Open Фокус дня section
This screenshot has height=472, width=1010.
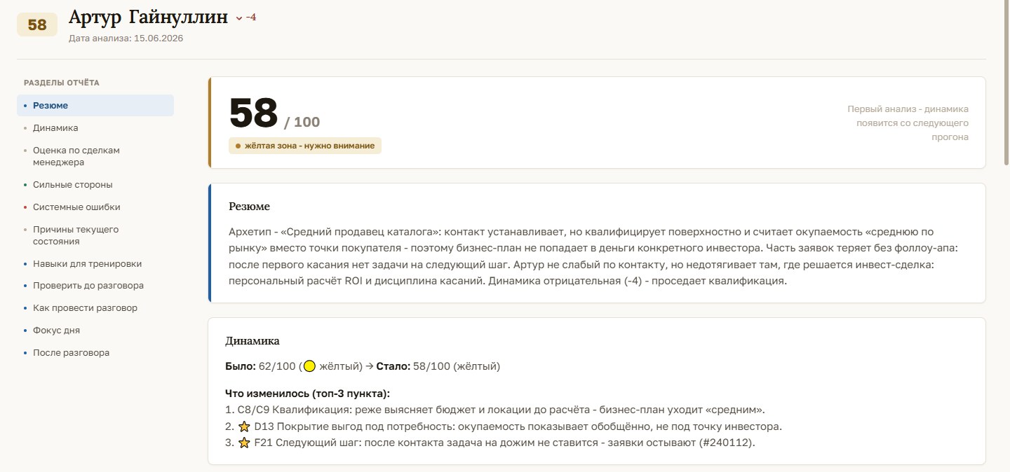pos(95,331)
